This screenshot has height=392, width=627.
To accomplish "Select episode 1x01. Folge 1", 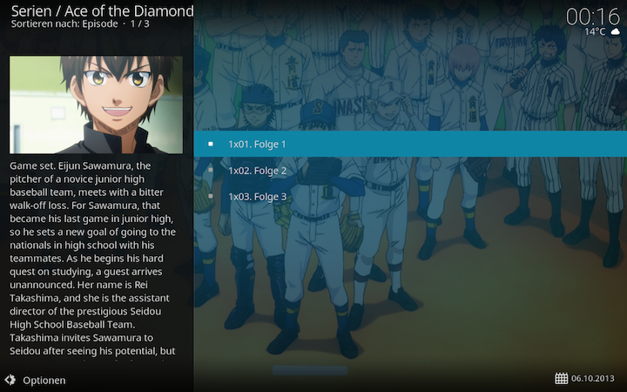I will (410, 144).
